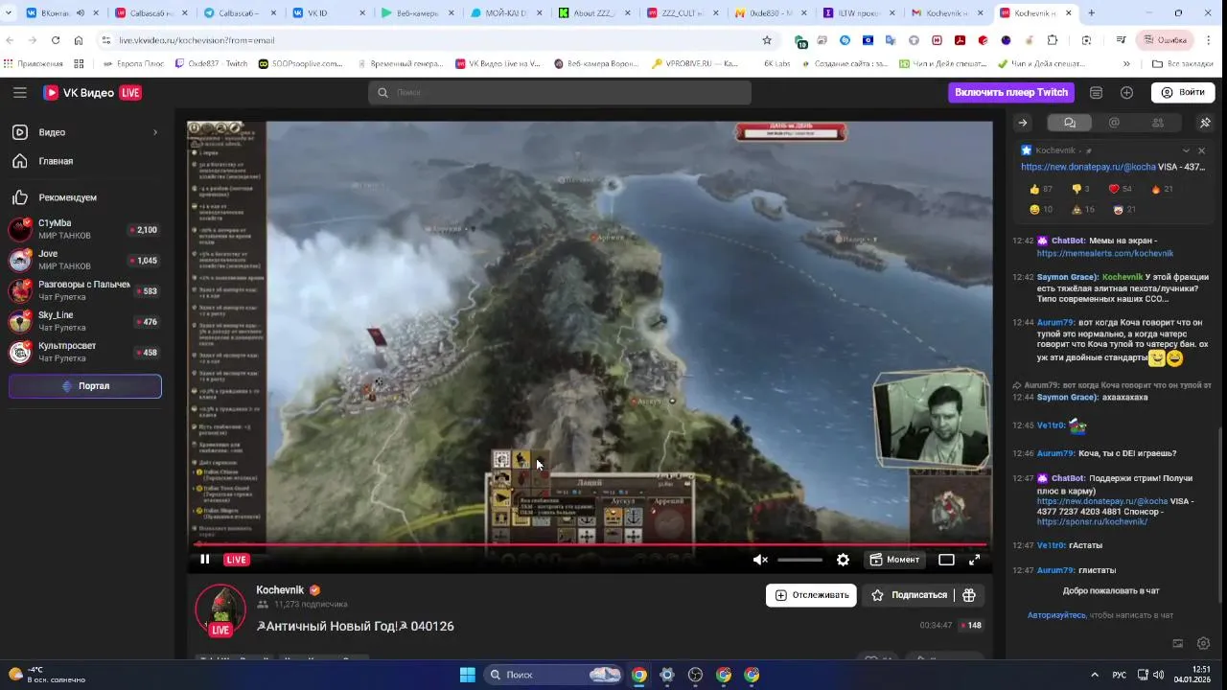Open the subscriptions list icon in header
Image resolution: width=1227 pixels, height=690 pixels.
click(1096, 93)
